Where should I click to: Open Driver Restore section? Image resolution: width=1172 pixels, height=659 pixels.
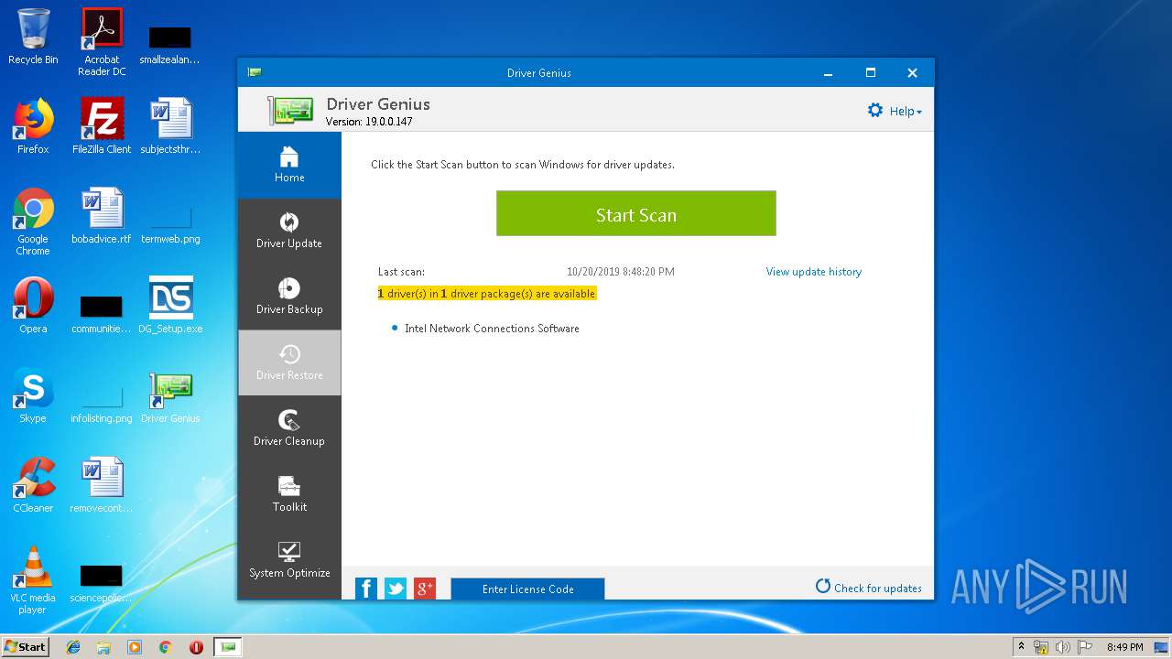(x=289, y=362)
